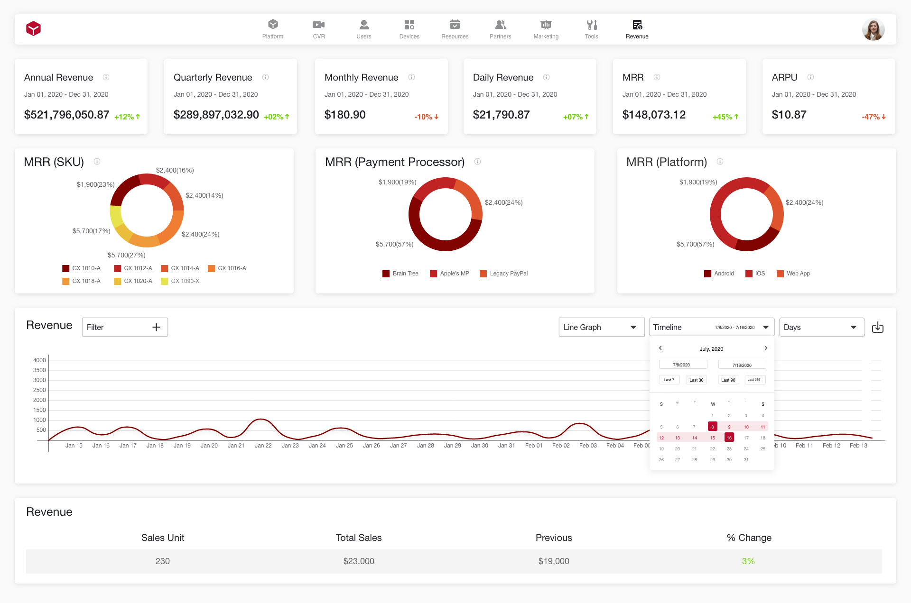The image size is (911, 603).
Task: Open the Platform section icon
Action: click(x=273, y=25)
